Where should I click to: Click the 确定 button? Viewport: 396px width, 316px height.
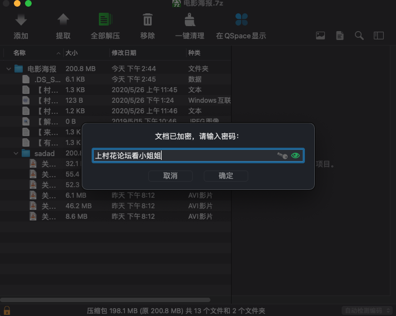[226, 175]
